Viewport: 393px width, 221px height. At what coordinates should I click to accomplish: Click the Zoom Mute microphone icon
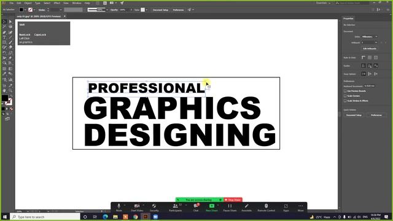(119, 206)
